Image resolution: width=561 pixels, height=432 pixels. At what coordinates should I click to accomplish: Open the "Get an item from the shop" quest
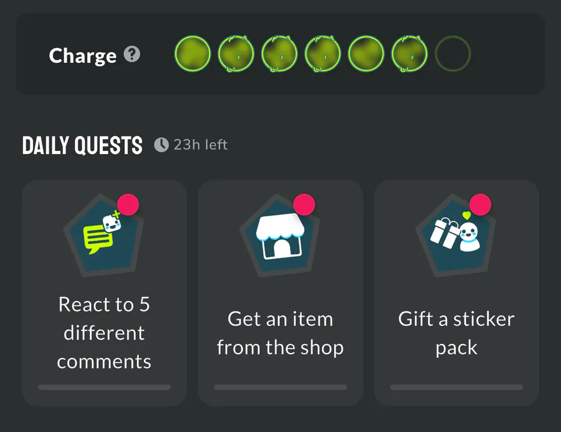[280, 333]
